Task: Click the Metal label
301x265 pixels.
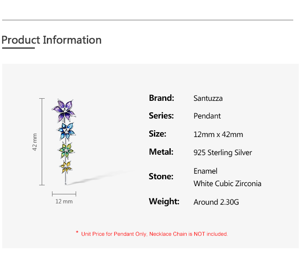Action: (x=161, y=152)
